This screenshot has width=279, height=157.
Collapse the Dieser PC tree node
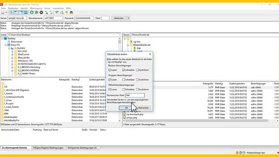pyautogui.click(x=6, y=45)
